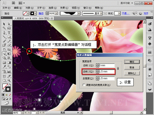Open the Color panel palette icon
The height and width of the screenshot is (115, 154).
[150, 24]
